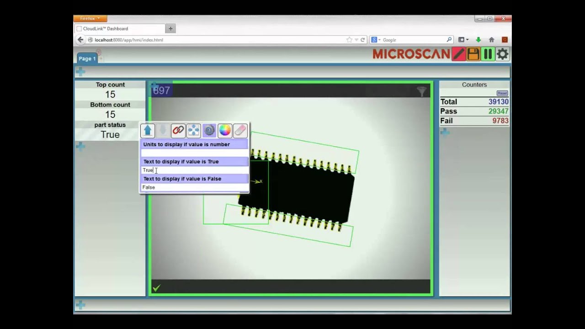Click the greyed move-down arrow in popup toolbar
Image resolution: width=585 pixels, height=329 pixels.
pyautogui.click(x=163, y=131)
